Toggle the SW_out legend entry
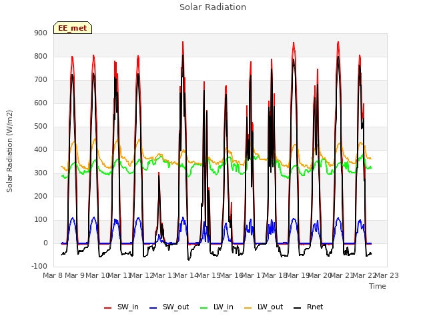 tap(169, 307)
